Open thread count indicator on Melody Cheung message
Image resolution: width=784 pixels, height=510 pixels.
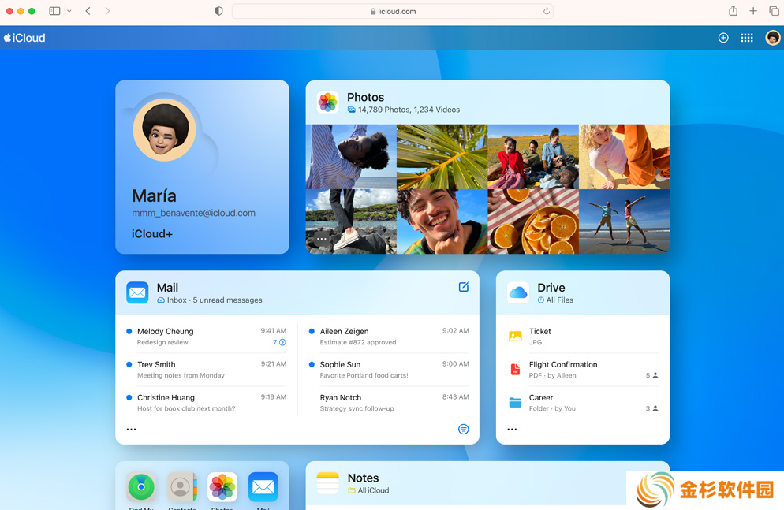point(279,342)
